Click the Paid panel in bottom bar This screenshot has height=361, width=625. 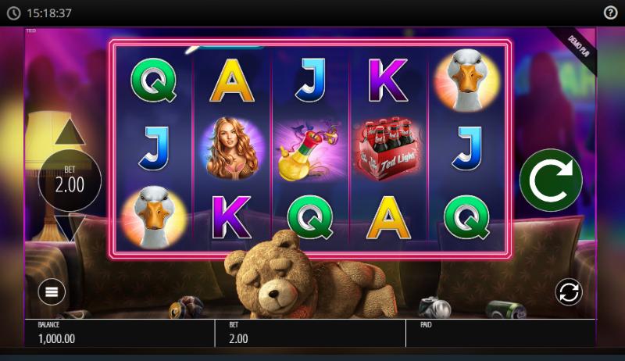click(501, 333)
